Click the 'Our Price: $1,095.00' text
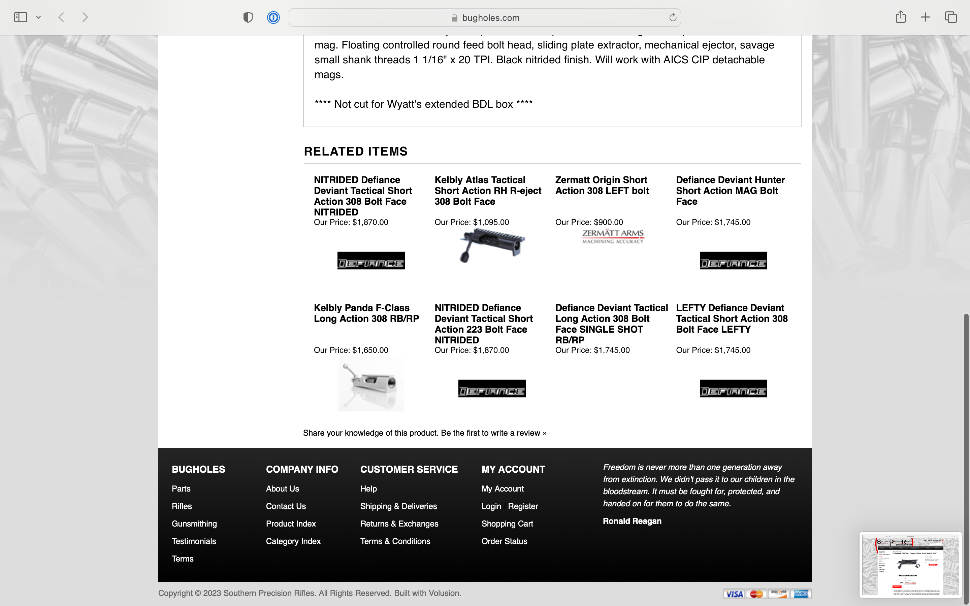 (x=472, y=222)
